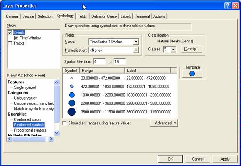Image resolution: width=241 pixels, height=166 pixels.
Task: Select Unique values in Drawn As list
Action: pos(26,98)
